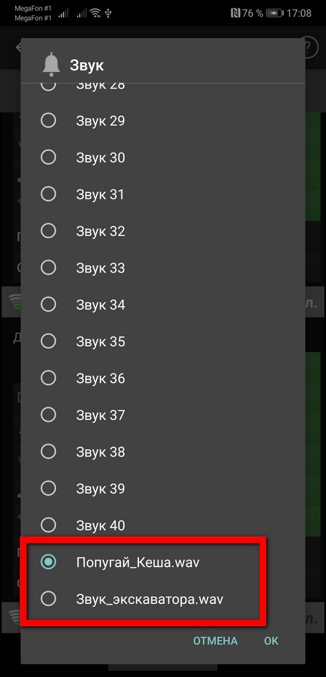Select Звук 38 in the sound list
The width and height of the screenshot is (326, 677).
tap(163, 451)
